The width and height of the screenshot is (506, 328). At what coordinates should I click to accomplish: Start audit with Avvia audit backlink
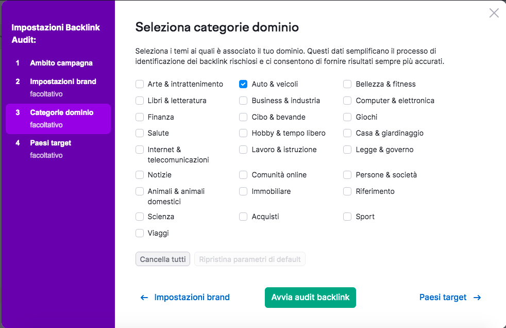[310, 298]
